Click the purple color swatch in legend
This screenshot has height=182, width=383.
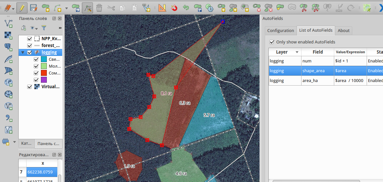click(44, 80)
